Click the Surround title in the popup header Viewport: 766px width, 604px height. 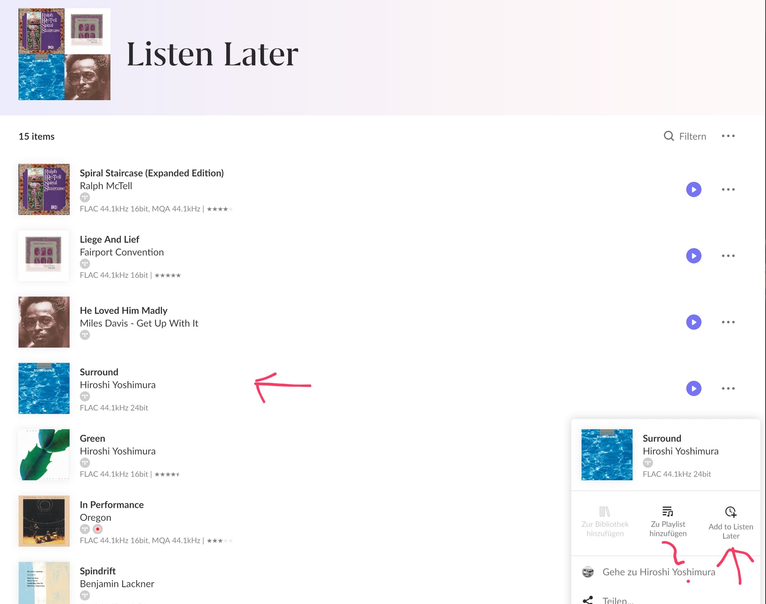[x=662, y=438]
